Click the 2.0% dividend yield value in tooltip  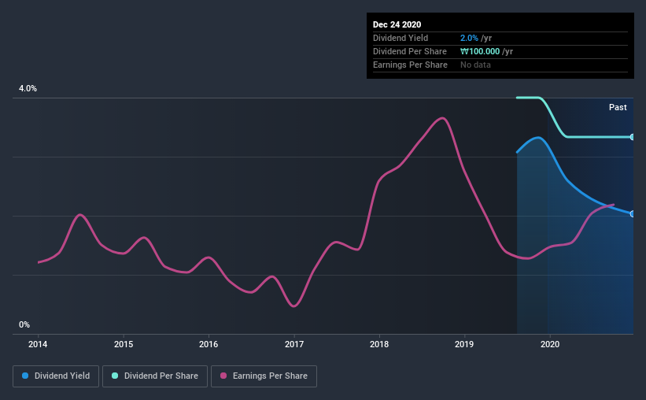pyautogui.click(x=469, y=38)
